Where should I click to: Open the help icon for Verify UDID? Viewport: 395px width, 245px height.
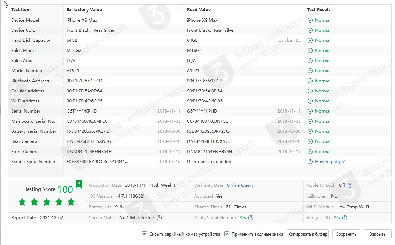345,218
